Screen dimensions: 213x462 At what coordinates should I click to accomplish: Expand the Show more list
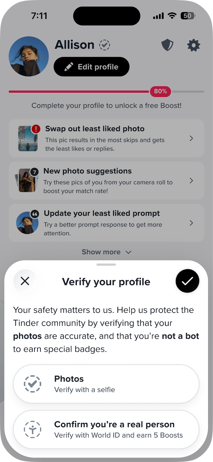click(106, 252)
